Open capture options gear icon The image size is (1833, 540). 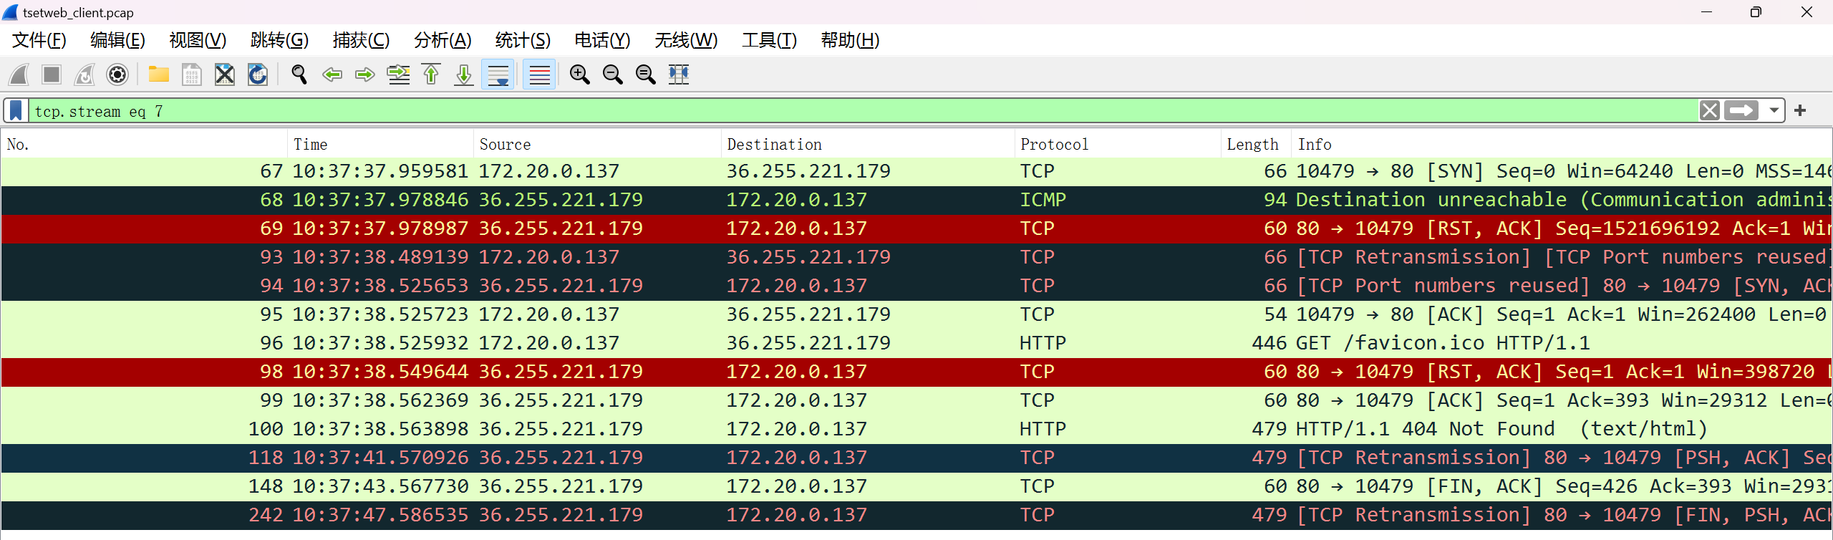tap(117, 74)
